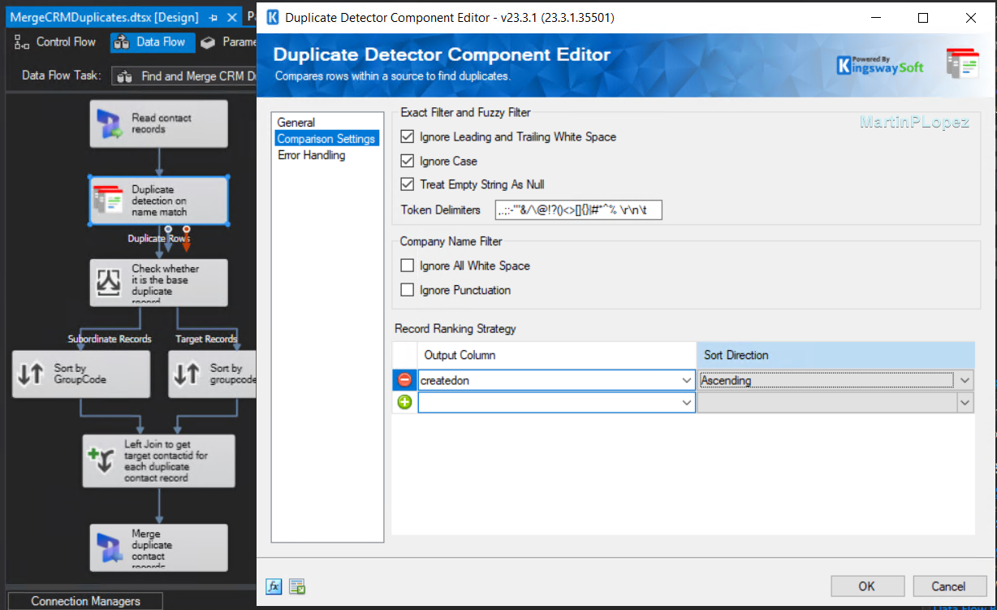Open the expression editor via fx icon
This screenshot has width=997, height=610.
pos(274,586)
